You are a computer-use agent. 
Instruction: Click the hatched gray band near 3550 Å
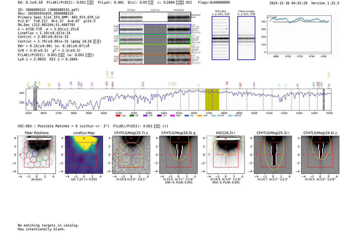pyautogui.click(x=35, y=99)
